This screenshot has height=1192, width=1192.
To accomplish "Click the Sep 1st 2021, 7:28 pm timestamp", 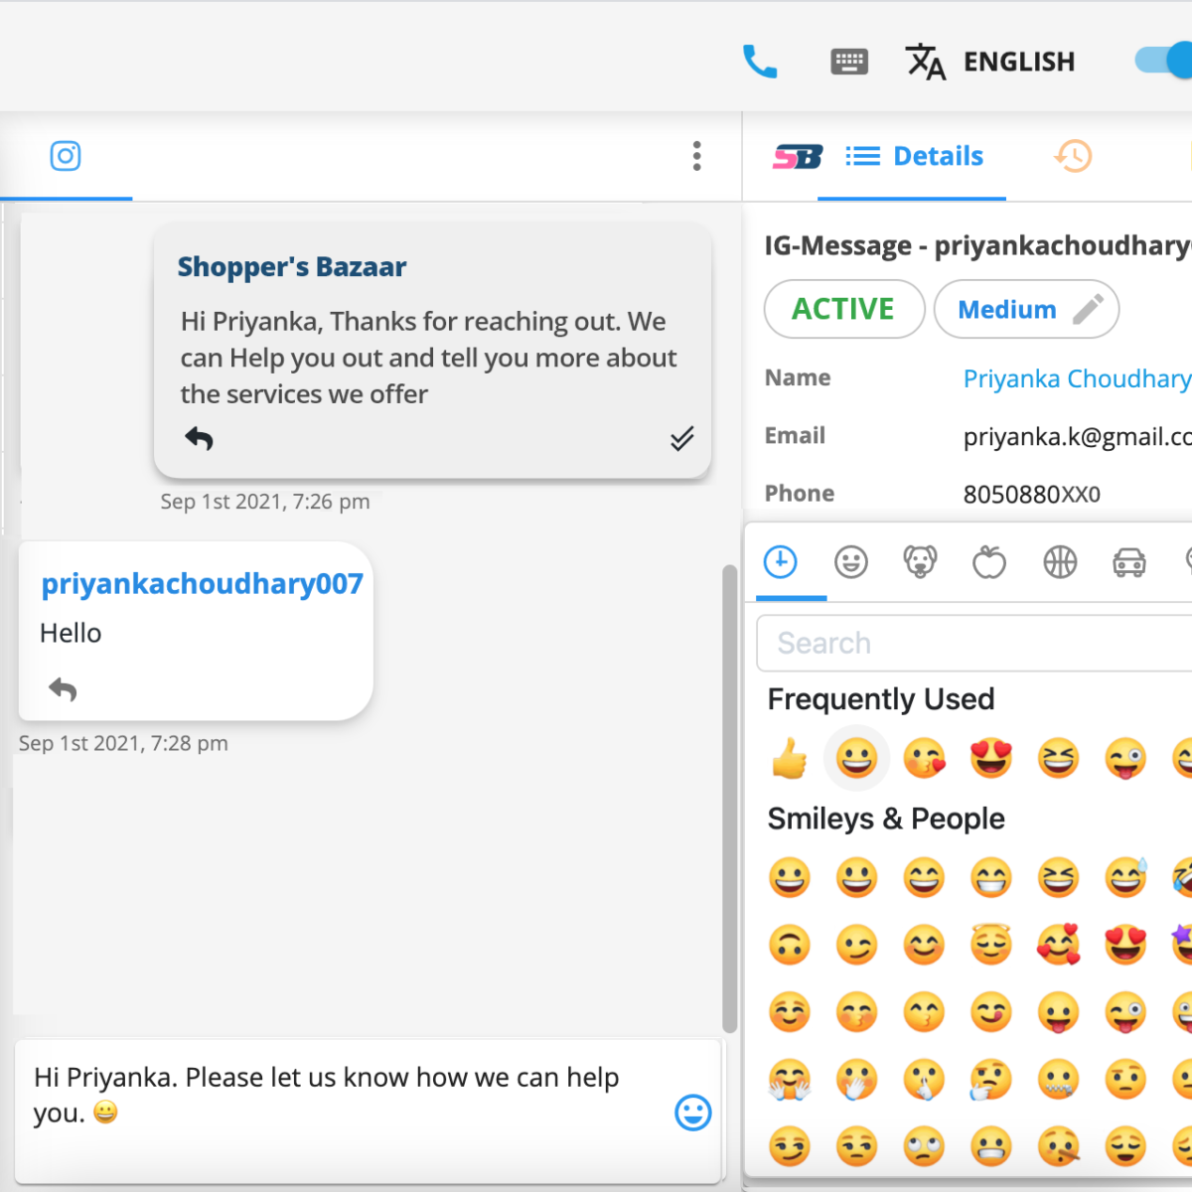I will [x=123, y=743].
